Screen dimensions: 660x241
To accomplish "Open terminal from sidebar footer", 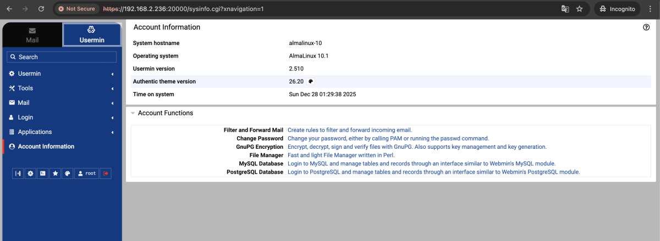I will (43, 173).
